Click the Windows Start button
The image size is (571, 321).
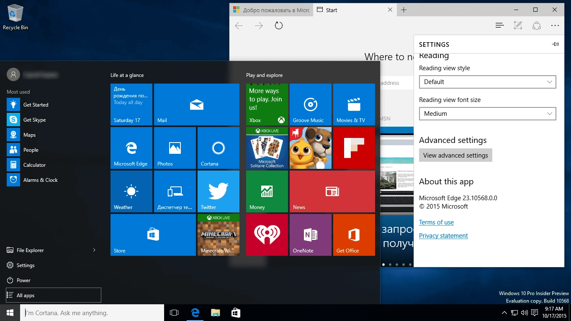(10, 313)
